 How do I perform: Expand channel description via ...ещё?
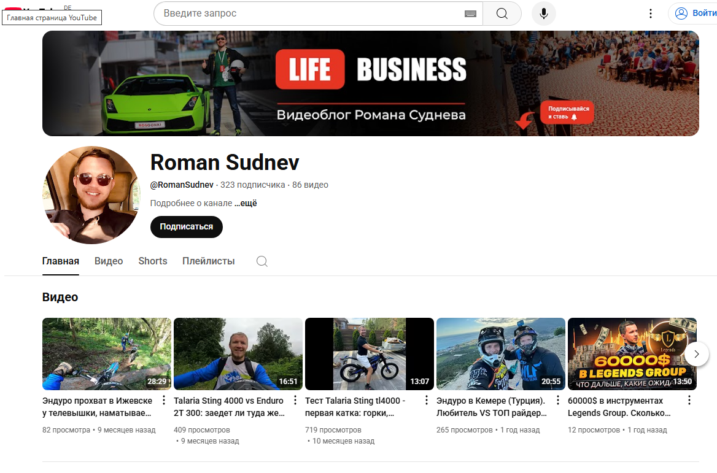tap(246, 203)
